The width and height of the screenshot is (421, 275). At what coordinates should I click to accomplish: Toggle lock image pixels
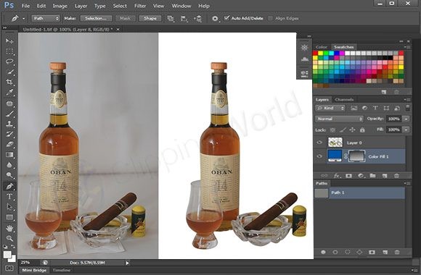click(343, 130)
